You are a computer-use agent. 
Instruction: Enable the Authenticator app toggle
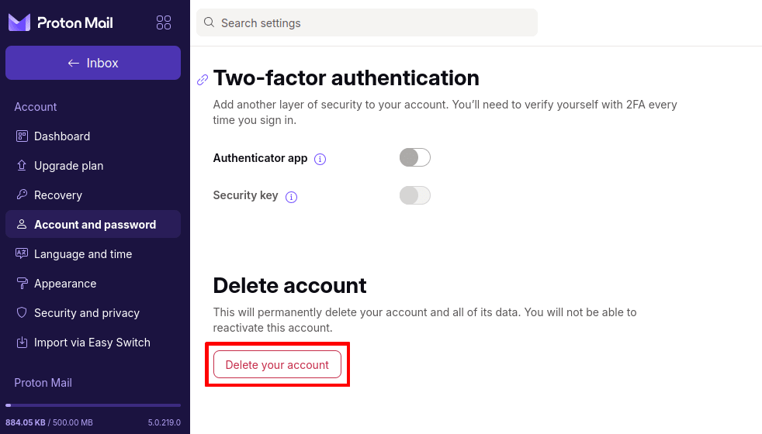414,158
